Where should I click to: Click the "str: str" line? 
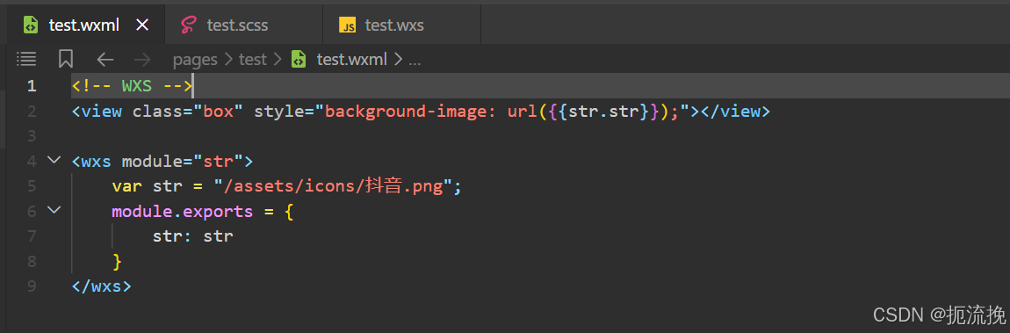[192, 236]
